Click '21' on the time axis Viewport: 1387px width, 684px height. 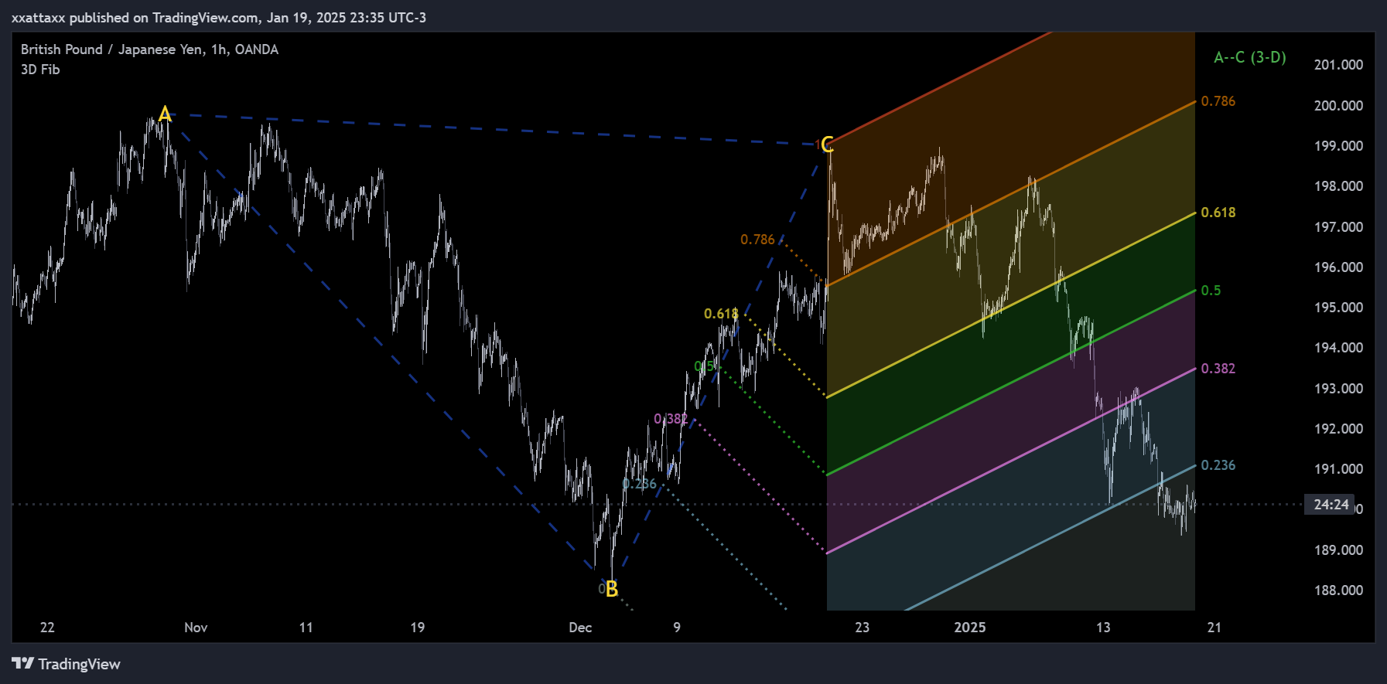coord(1214,628)
